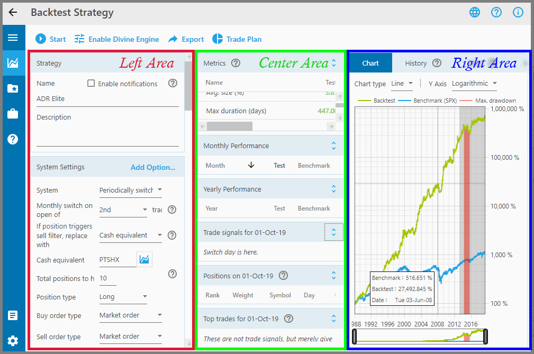The width and height of the screenshot is (534, 354).
Task: Open the Y Axis Logarithmic dropdown
Action: coord(474,84)
